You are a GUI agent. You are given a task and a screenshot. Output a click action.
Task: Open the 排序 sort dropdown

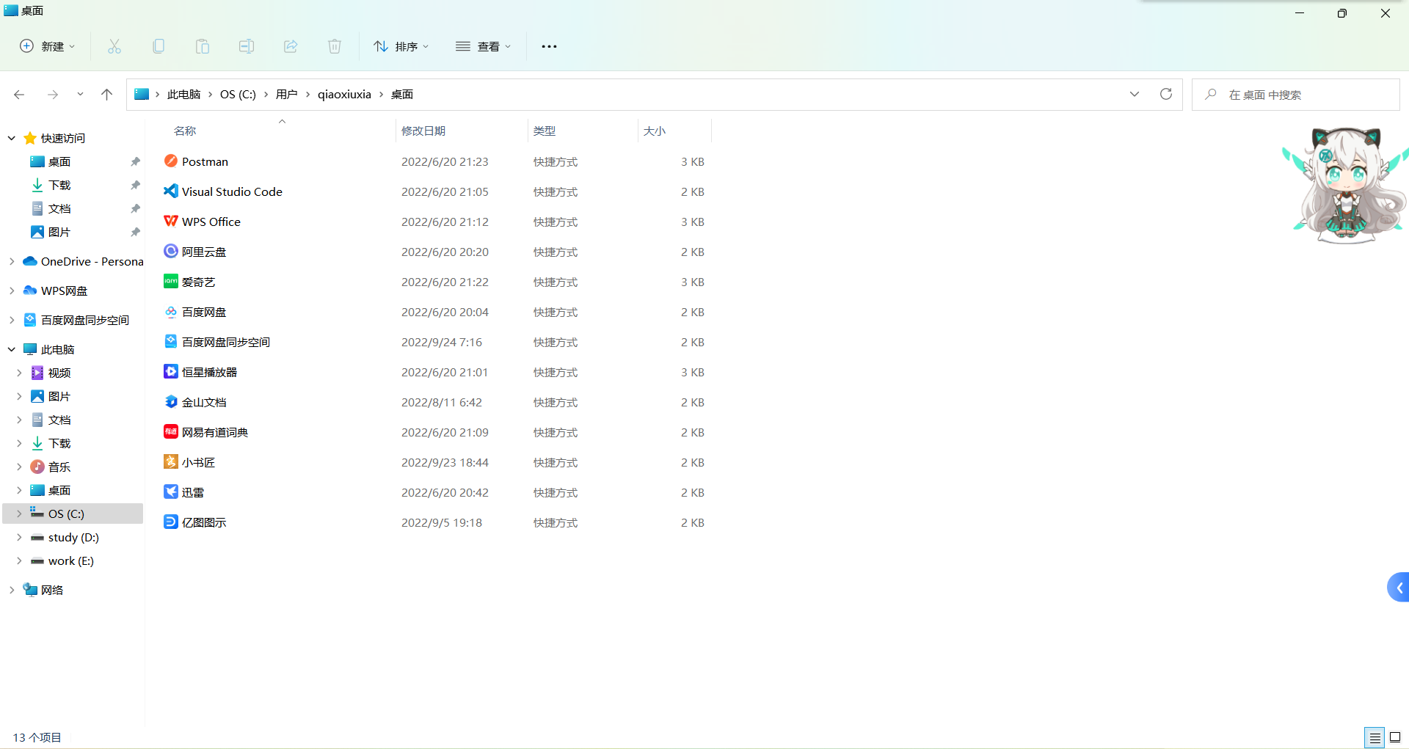tap(401, 46)
